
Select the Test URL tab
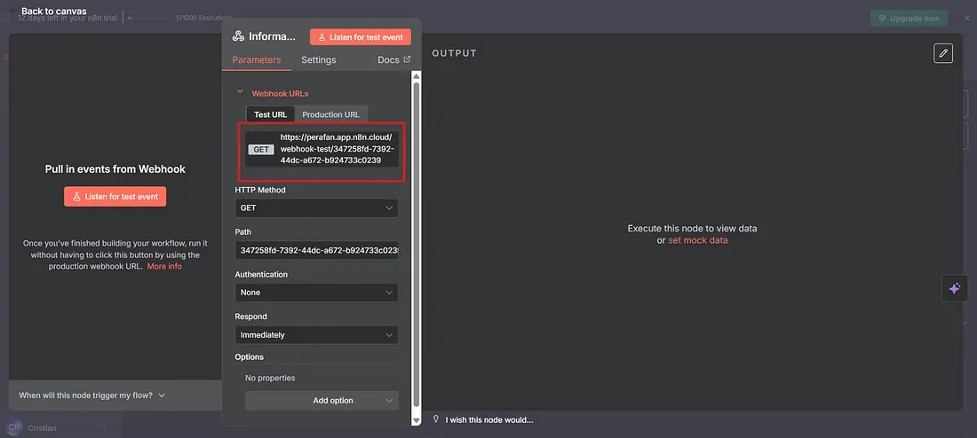coord(270,114)
